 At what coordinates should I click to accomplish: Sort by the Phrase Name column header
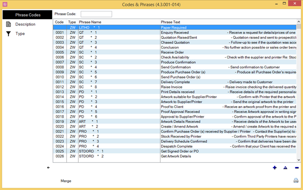(119, 22)
